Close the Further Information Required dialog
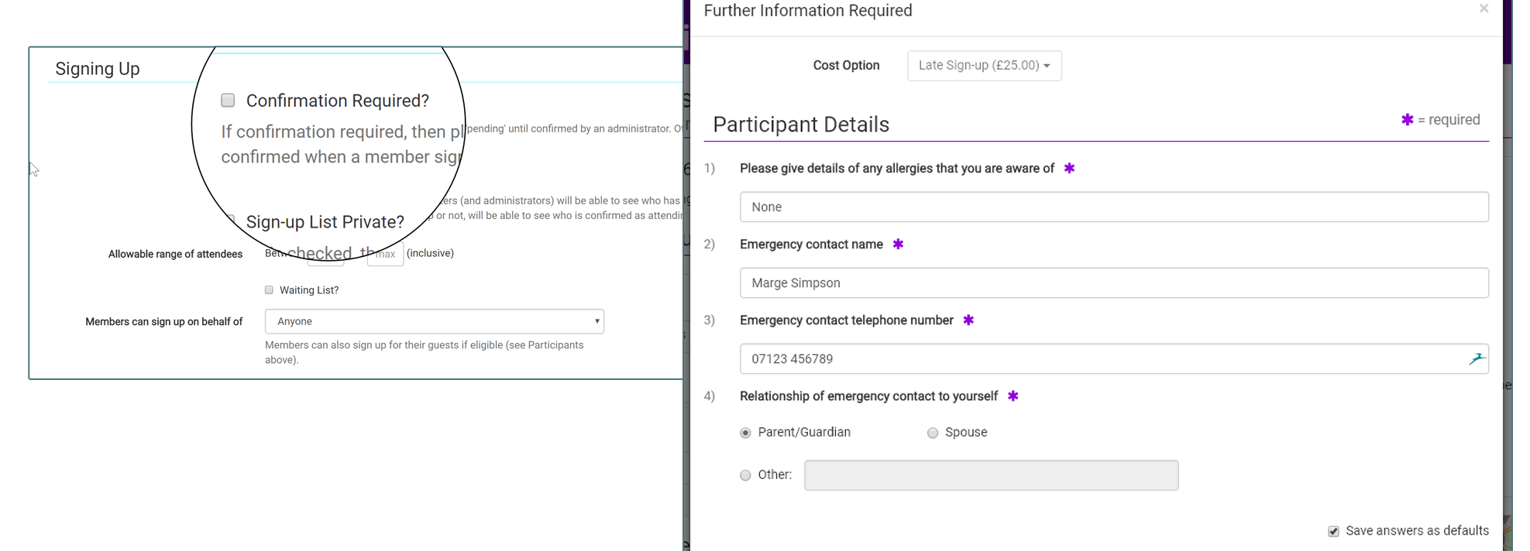1530x551 pixels. click(1484, 9)
